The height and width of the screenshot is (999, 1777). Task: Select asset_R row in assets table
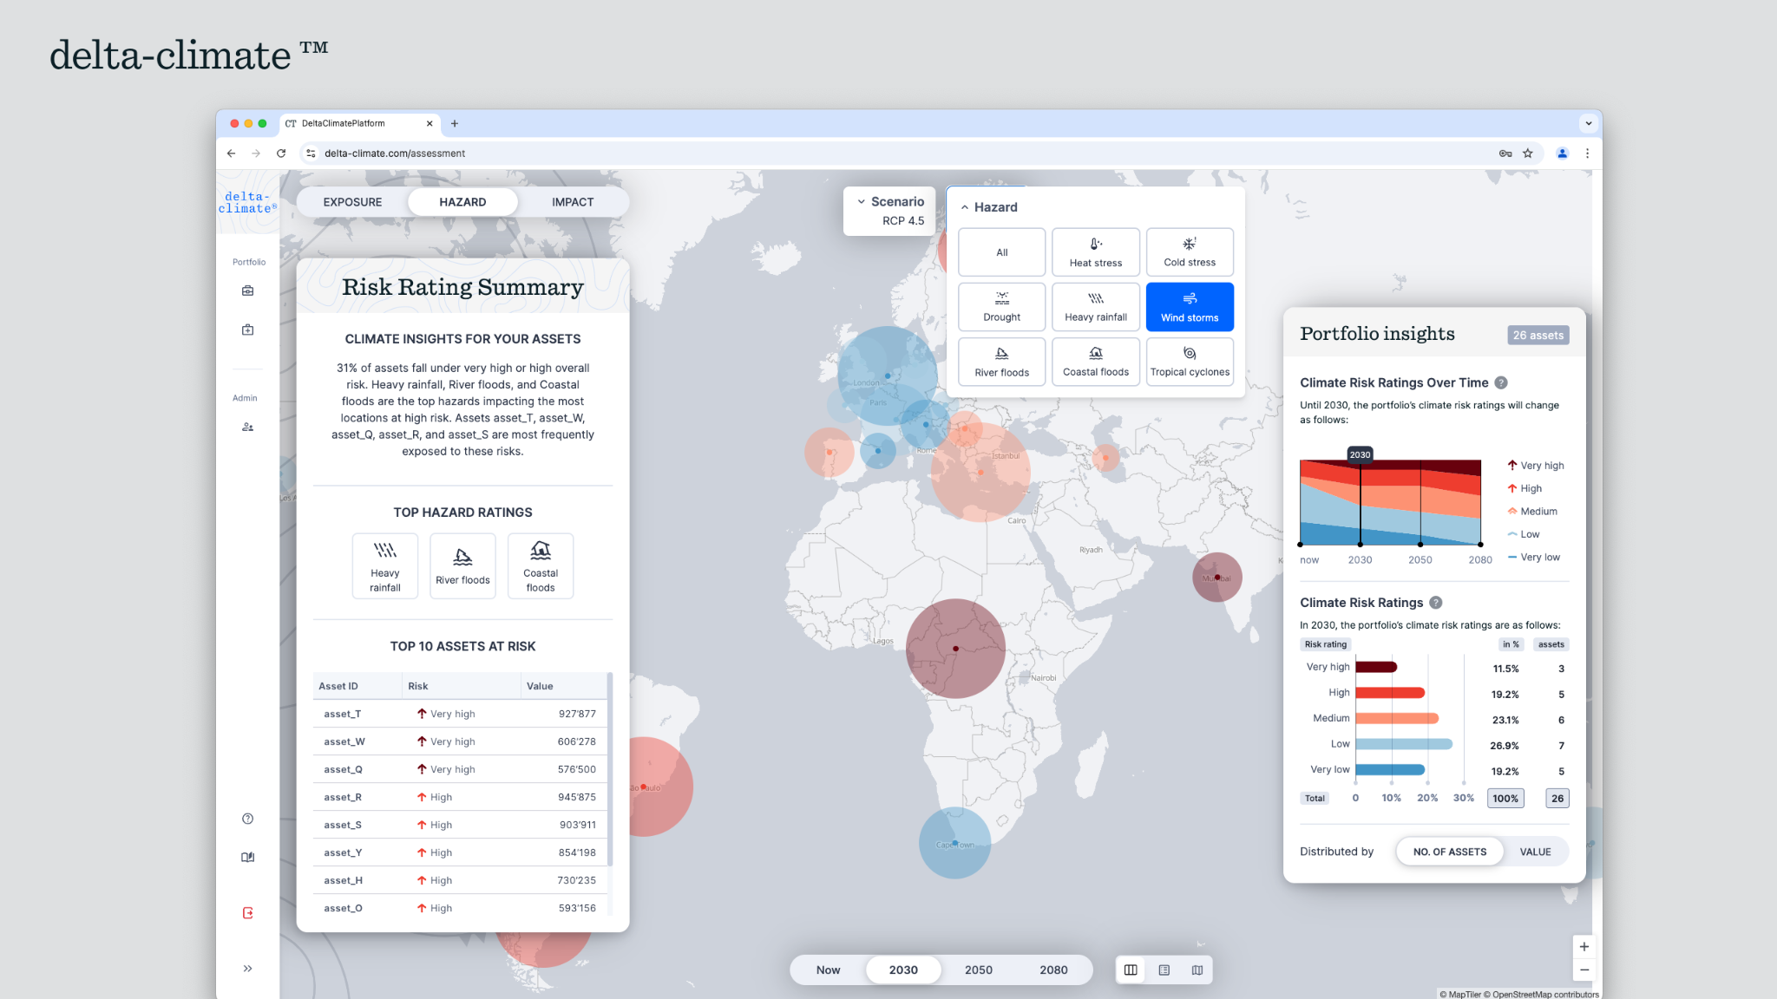point(460,797)
